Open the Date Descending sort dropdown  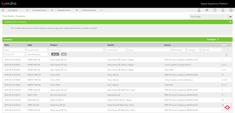[38, 54]
